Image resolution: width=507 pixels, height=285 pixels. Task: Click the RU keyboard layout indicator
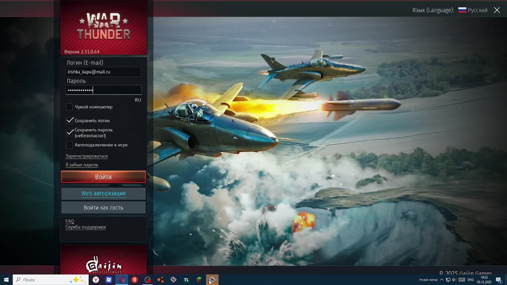coord(138,100)
